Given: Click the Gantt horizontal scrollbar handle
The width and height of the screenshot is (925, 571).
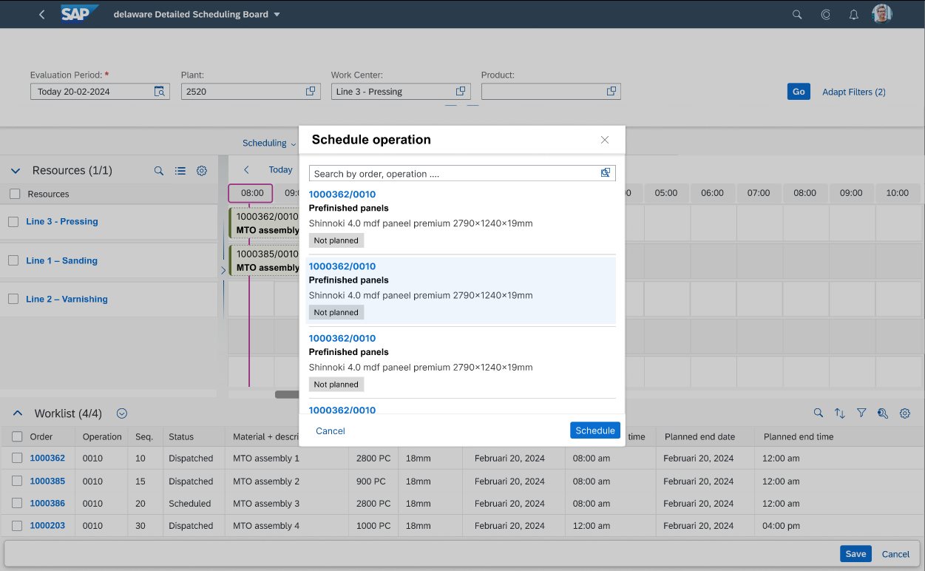Looking at the screenshot, I should (287, 394).
